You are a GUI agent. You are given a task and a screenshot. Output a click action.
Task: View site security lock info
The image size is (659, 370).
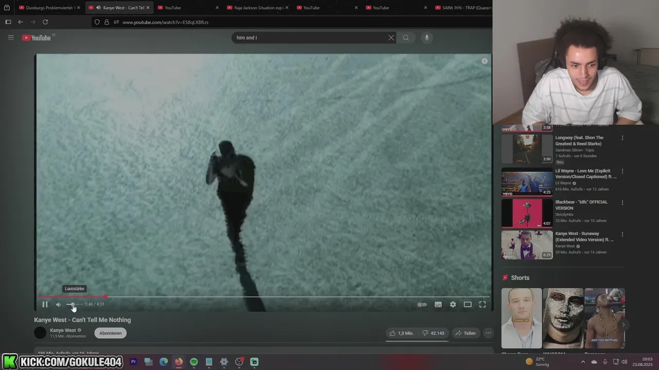107,22
